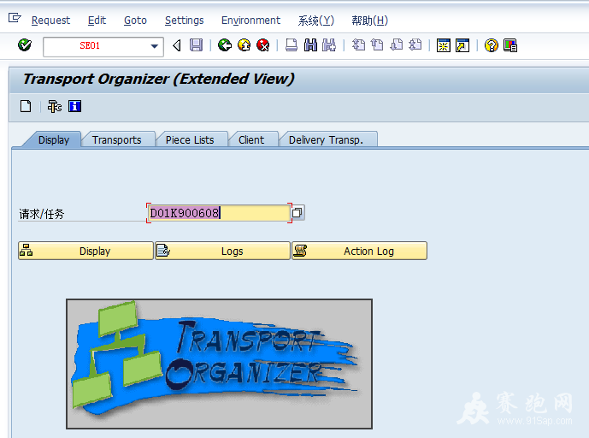
Task: Click the Logs button
Action: [222, 251]
